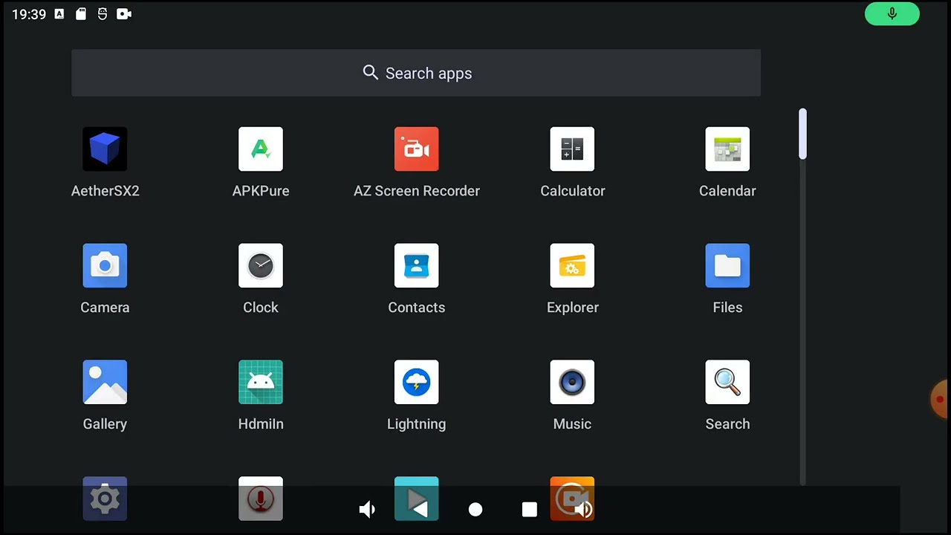This screenshot has height=535, width=951.
Task: Tap the home circle navigation button
Action: click(x=475, y=509)
